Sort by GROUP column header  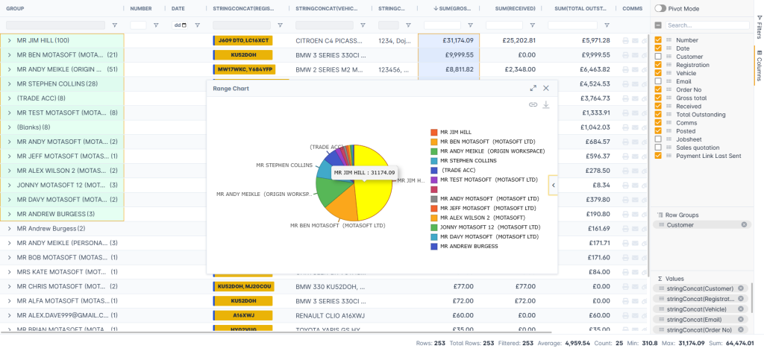click(15, 9)
